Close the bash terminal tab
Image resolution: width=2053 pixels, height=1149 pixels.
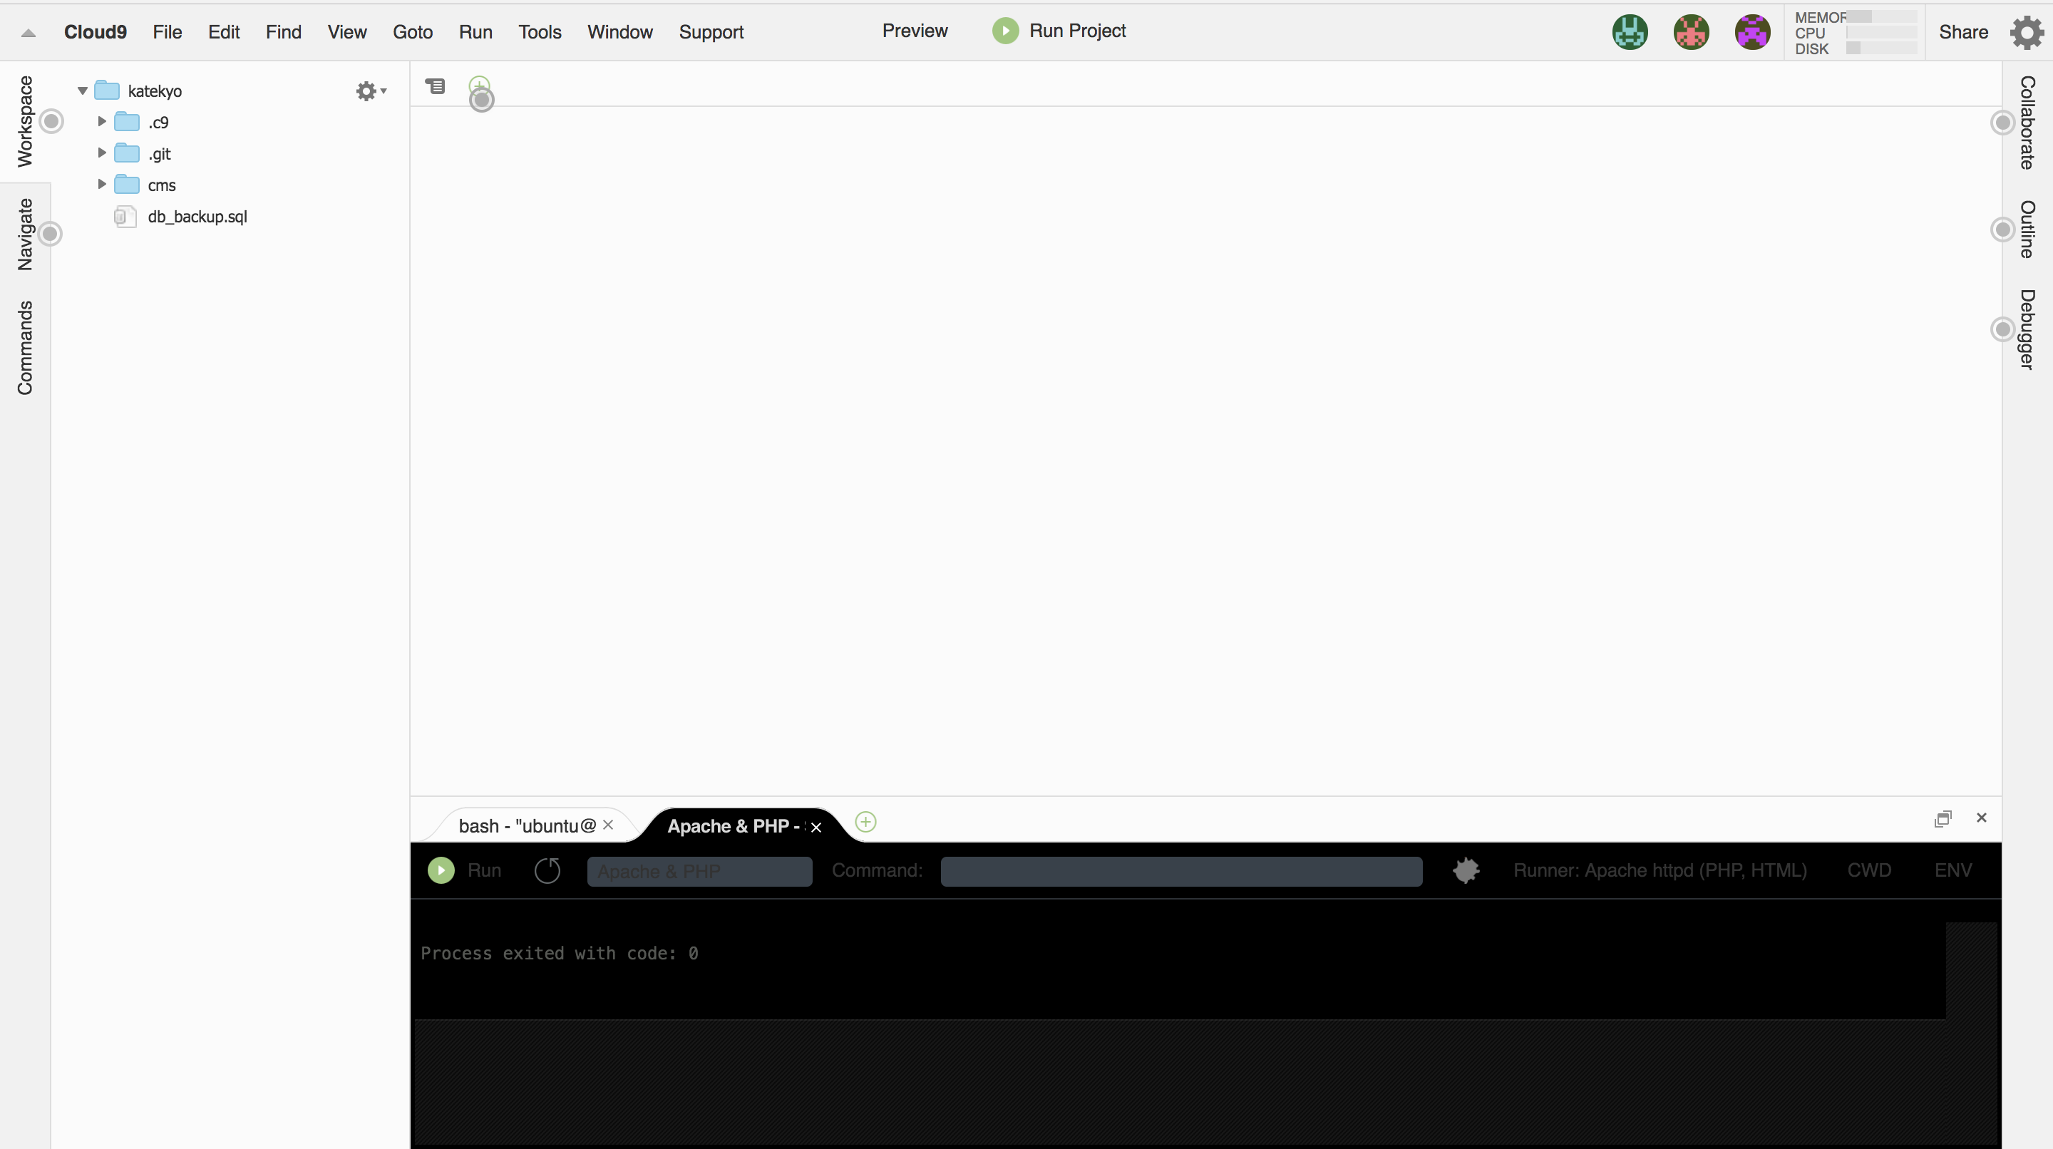[x=608, y=825]
